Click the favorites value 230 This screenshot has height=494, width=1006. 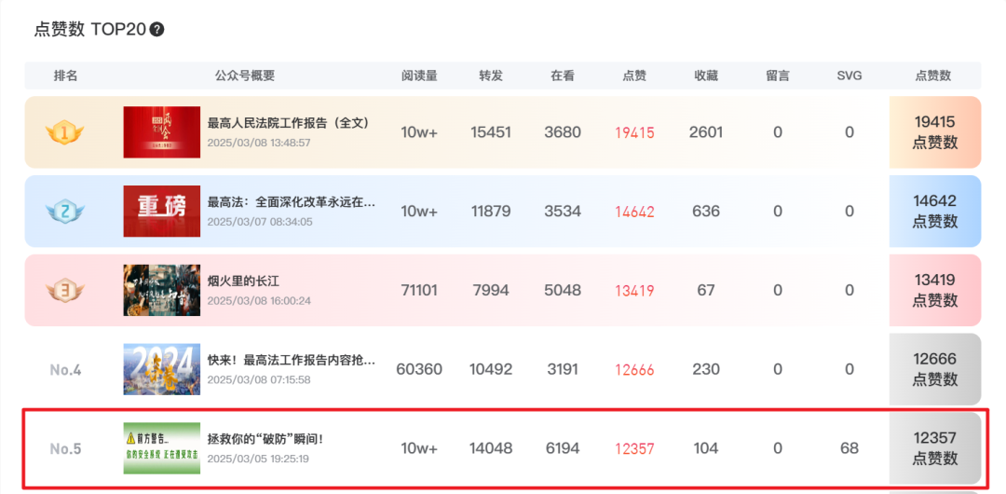pyautogui.click(x=706, y=369)
